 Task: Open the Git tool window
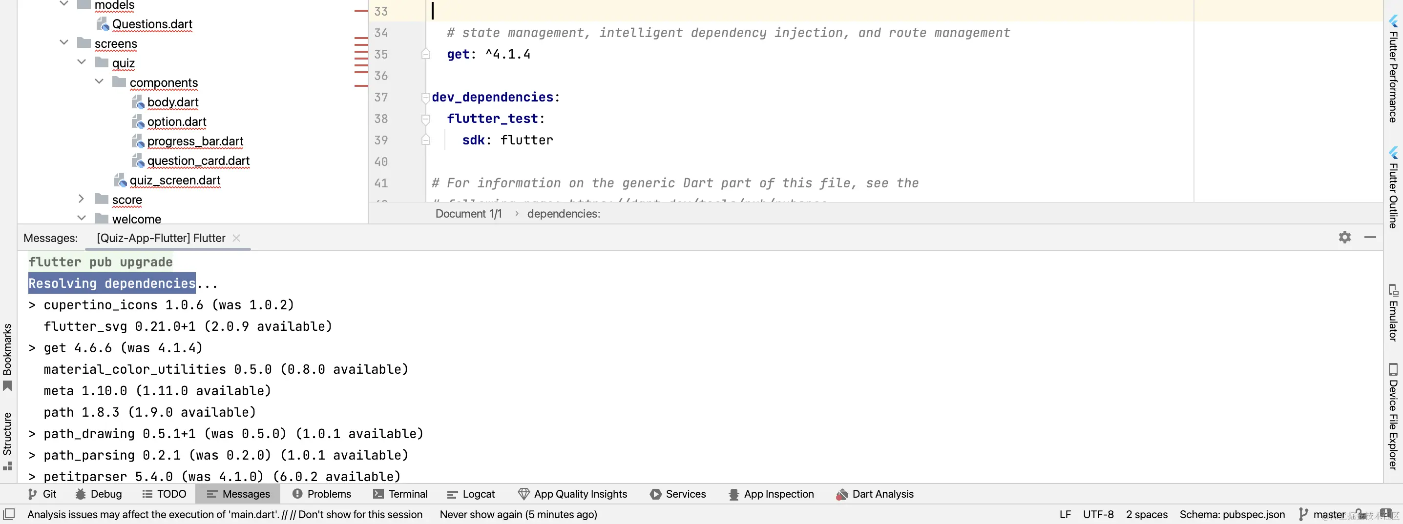pyautogui.click(x=42, y=494)
